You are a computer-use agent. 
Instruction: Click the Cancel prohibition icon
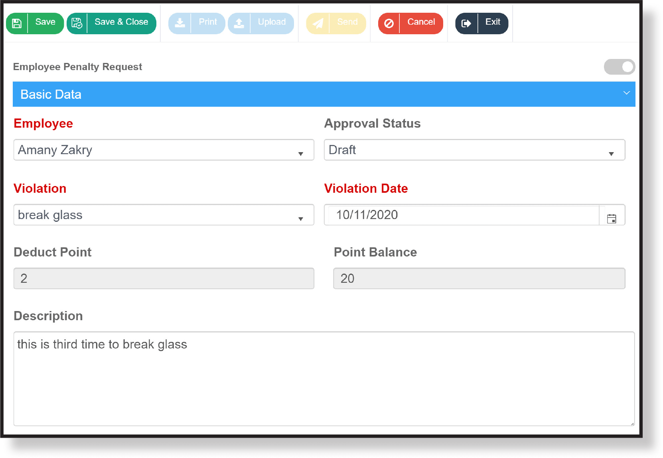click(x=389, y=23)
